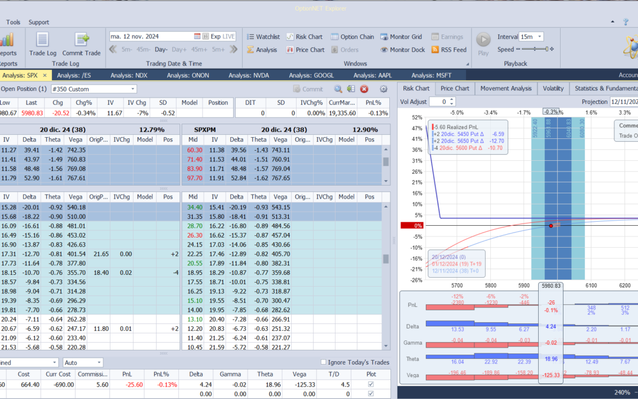Open Risk Chart from Windows group
638x399 pixels.
[x=304, y=37]
